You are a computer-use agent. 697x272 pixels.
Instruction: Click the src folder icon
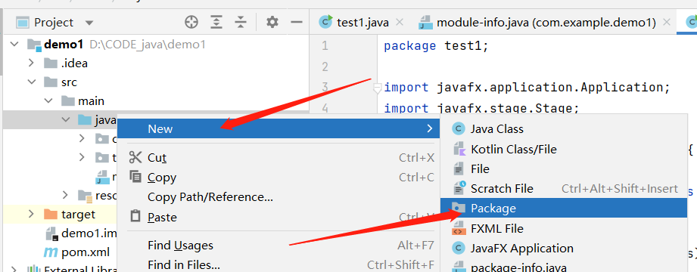tap(51, 82)
